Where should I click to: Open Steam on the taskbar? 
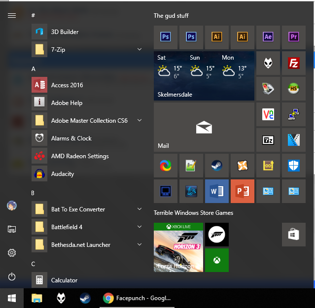85,298
